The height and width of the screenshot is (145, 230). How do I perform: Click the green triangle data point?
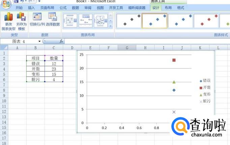click(174, 82)
